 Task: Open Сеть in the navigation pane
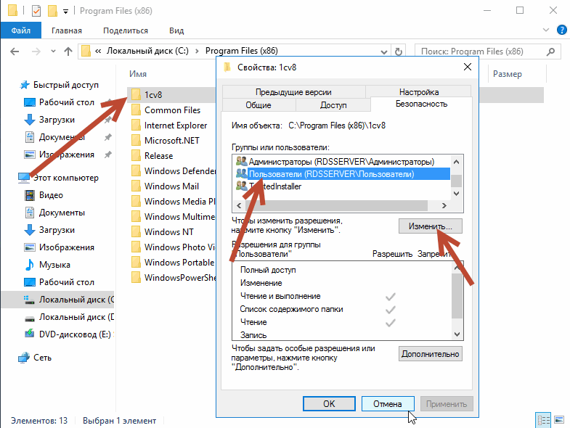click(42, 357)
